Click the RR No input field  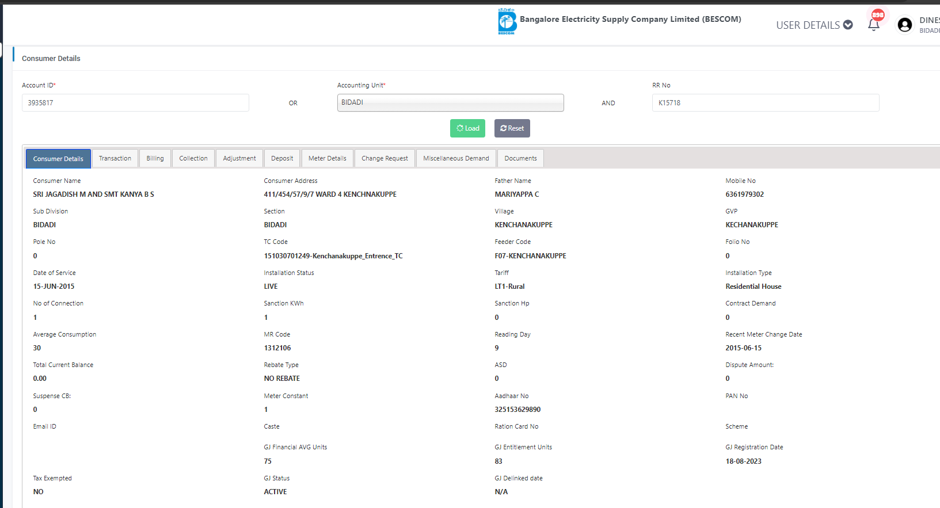766,103
